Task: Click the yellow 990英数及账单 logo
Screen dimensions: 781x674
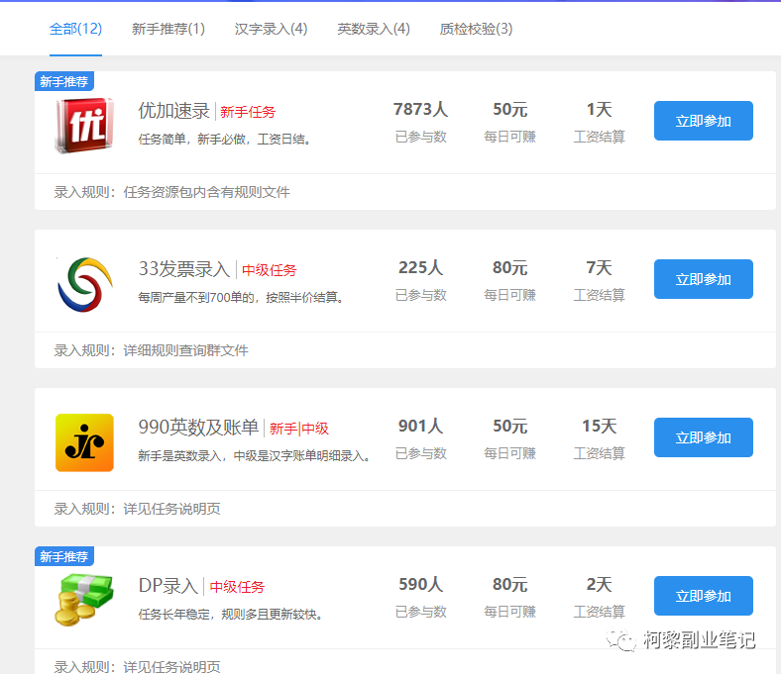Action: click(x=84, y=442)
